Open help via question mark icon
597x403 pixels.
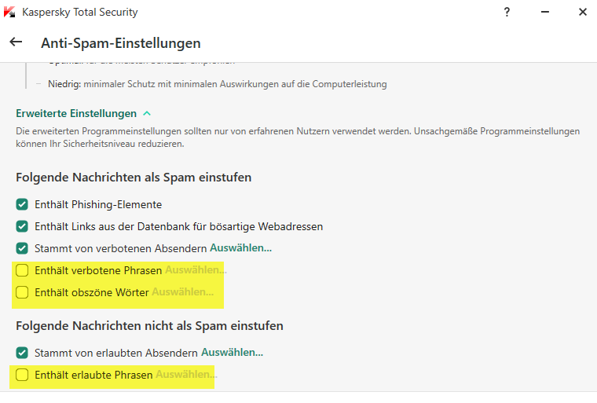tap(507, 13)
